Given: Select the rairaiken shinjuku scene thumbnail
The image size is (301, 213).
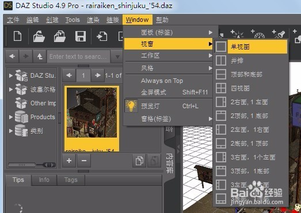Looking at the screenshot, I should pos(92,119).
